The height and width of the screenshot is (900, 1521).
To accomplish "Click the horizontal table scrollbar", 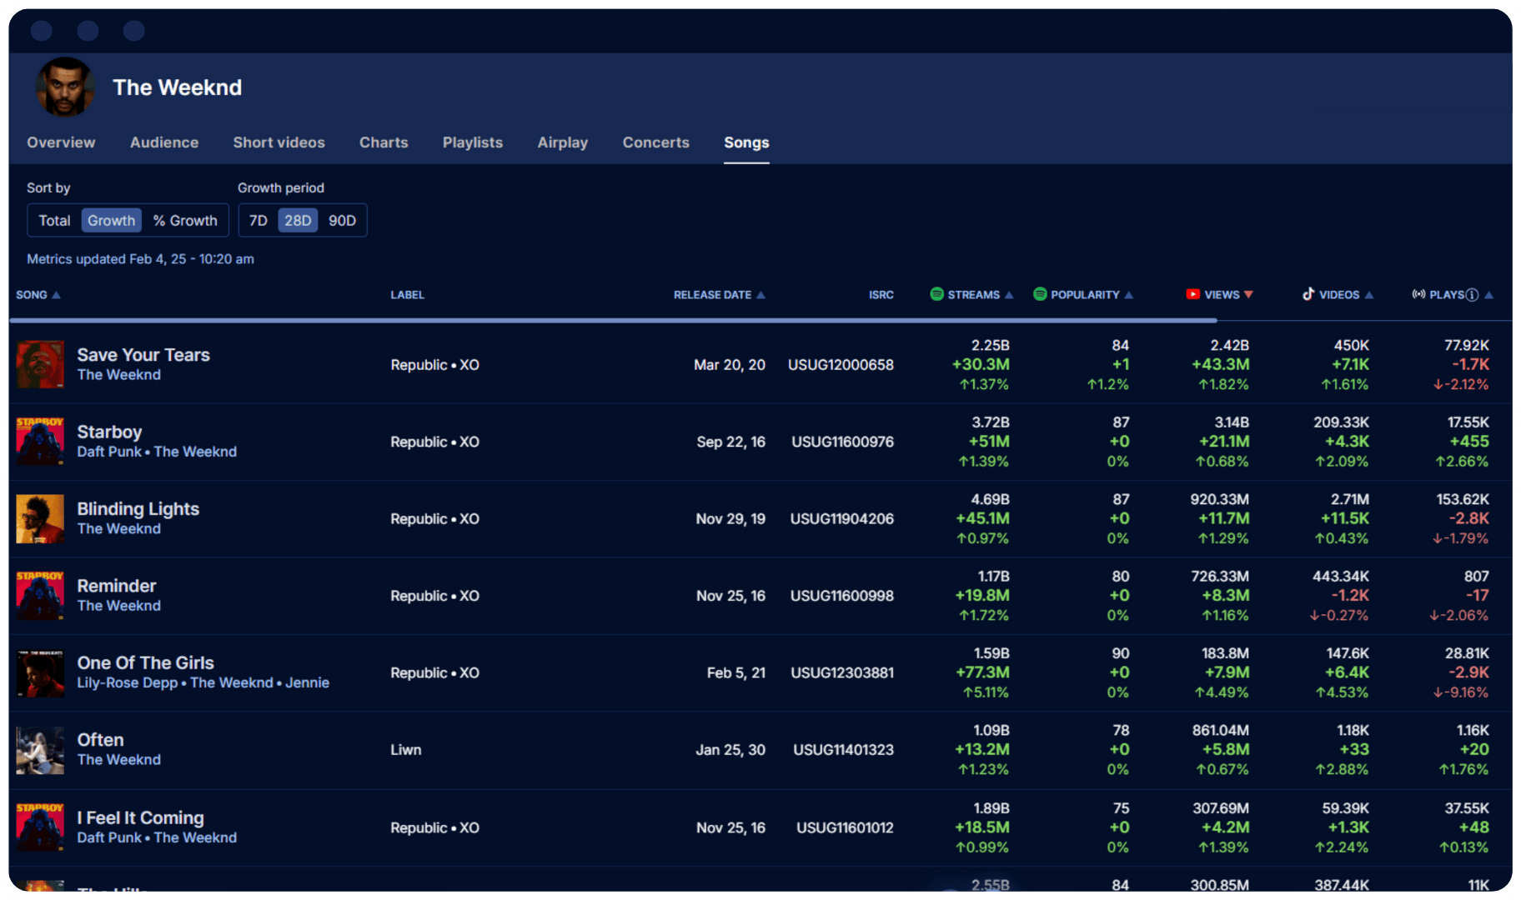I will [613, 319].
